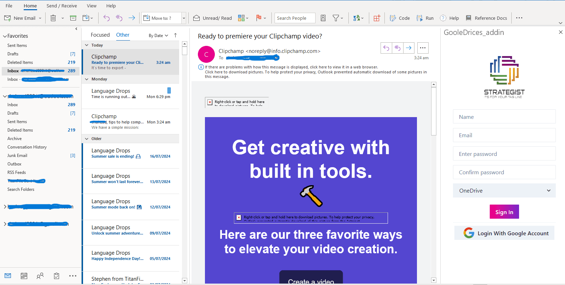Open the Calendar view icon
Image resolution: width=565 pixels, height=285 pixels.
[24, 276]
